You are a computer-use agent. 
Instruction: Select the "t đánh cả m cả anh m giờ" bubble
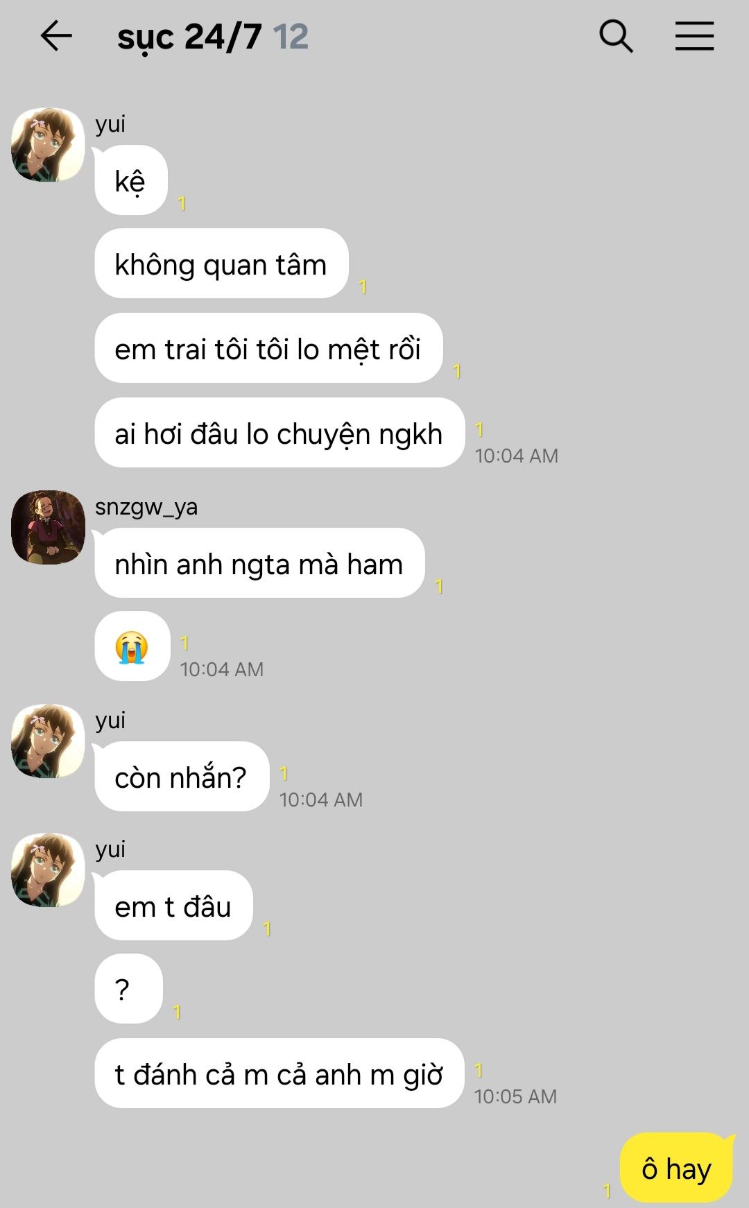[x=279, y=1073]
